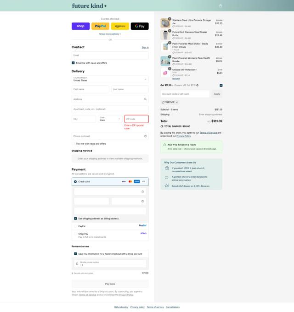Screen dimensions: 294x312
Task: Click the Discount code or gift card field
Action: (x=185, y=94)
